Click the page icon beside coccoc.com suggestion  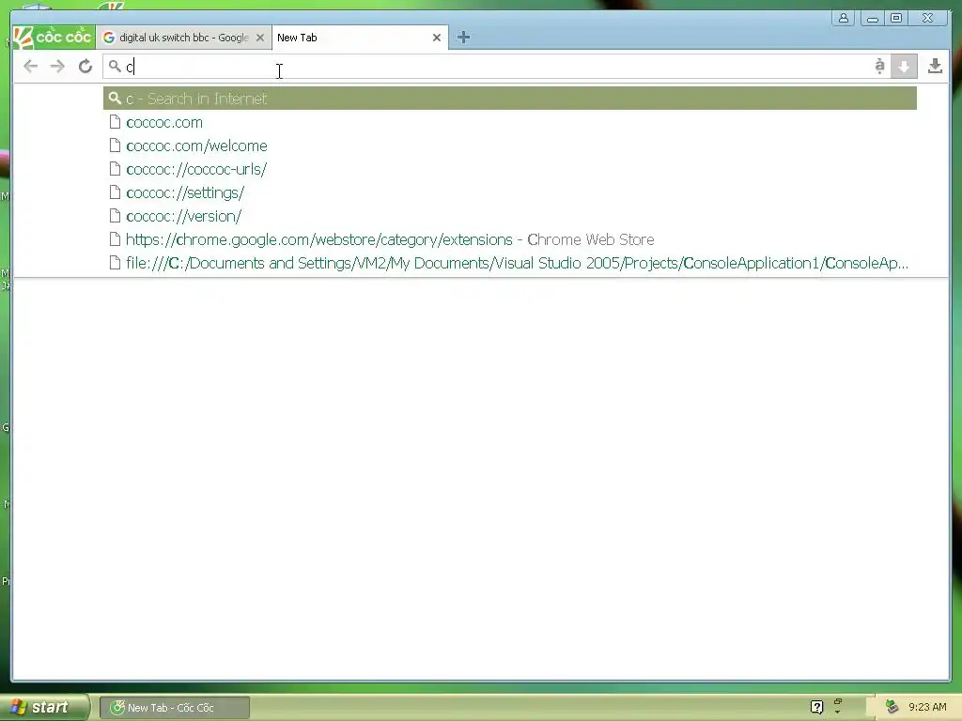(x=115, y=122)
